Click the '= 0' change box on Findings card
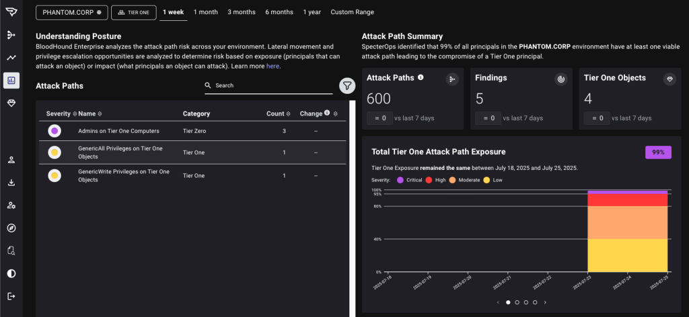Screen dimensions: 689x317 click(488, 118)
